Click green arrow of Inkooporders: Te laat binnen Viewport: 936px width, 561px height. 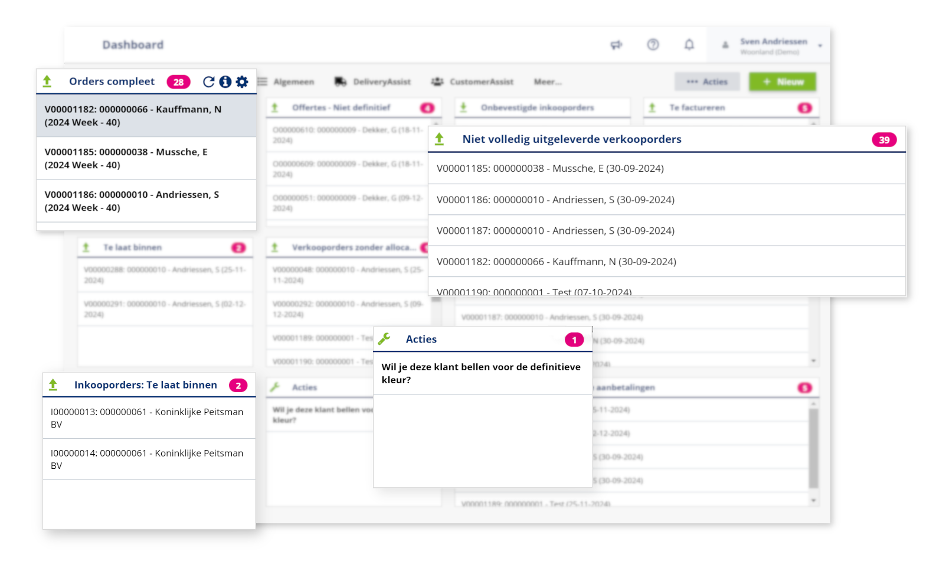[53, 385]
